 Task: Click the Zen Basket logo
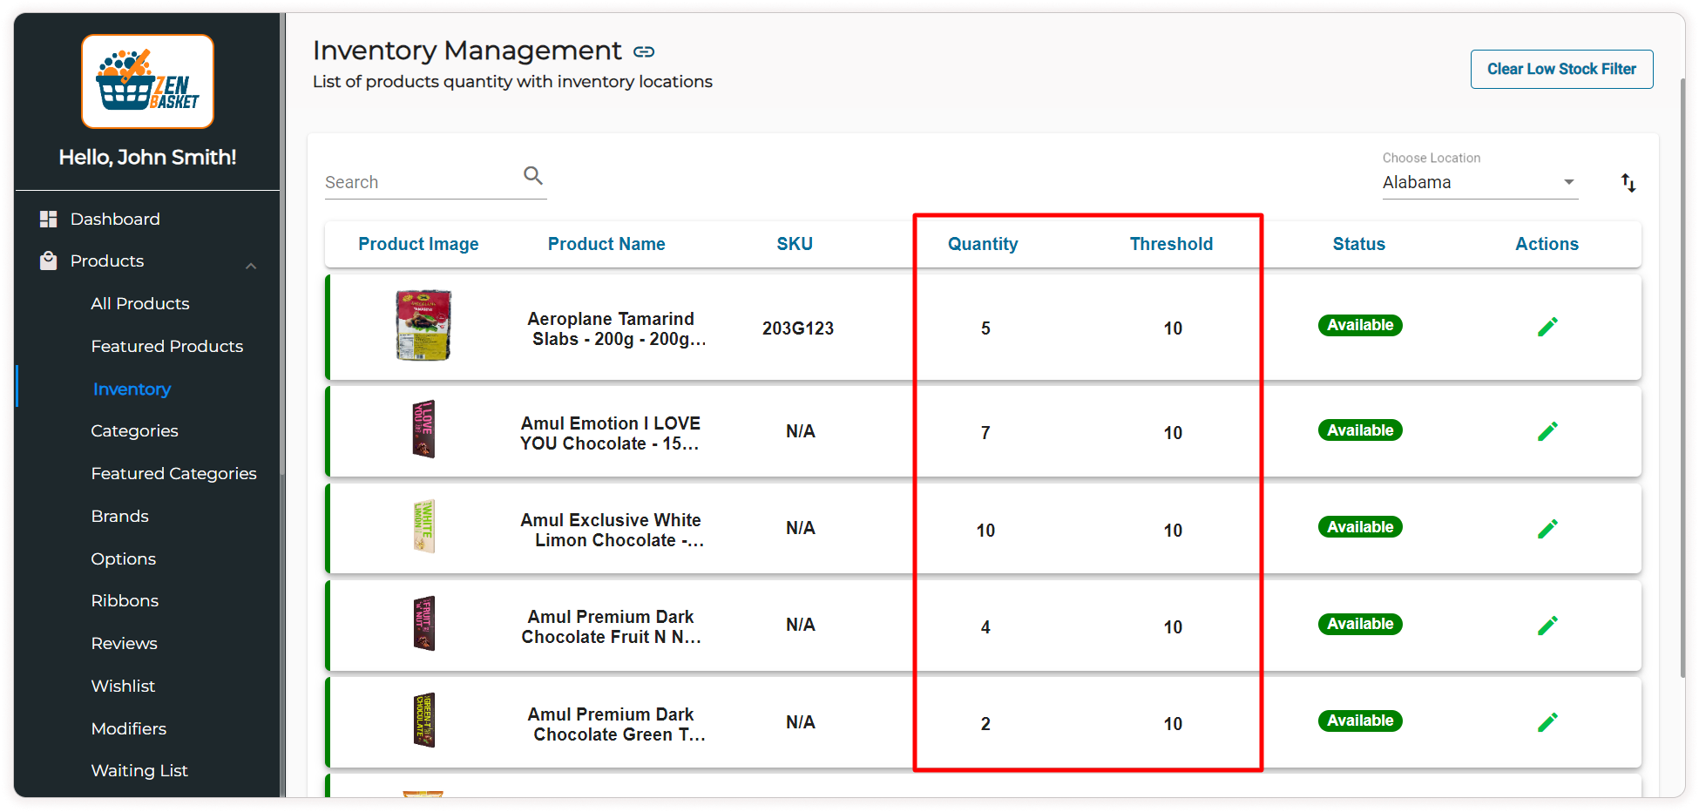coord(147,81)
